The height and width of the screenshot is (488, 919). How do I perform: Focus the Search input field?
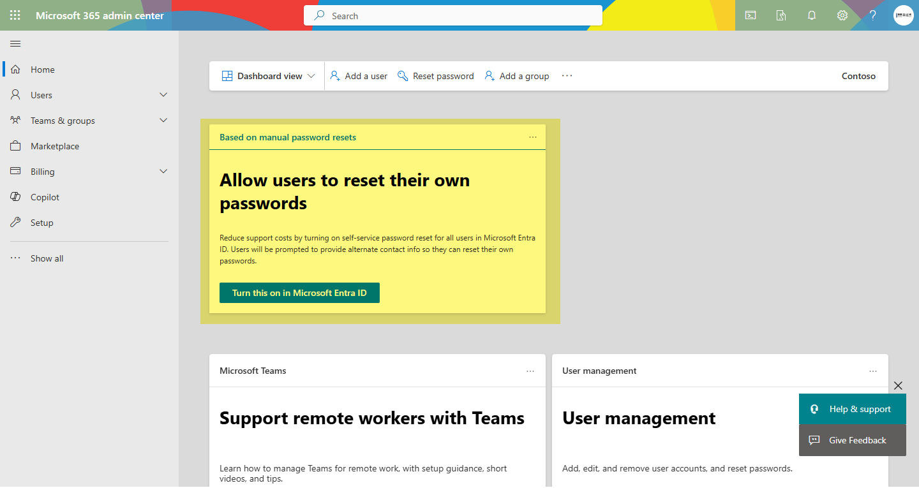tap(453, 15)
